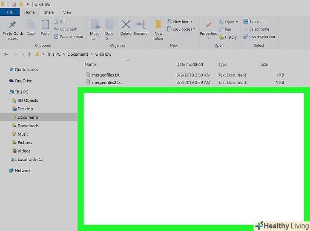The width and height of the screenshot is (310, 231).
Task: Open the Easy access dropdown
Action: [x=181, y=29]
